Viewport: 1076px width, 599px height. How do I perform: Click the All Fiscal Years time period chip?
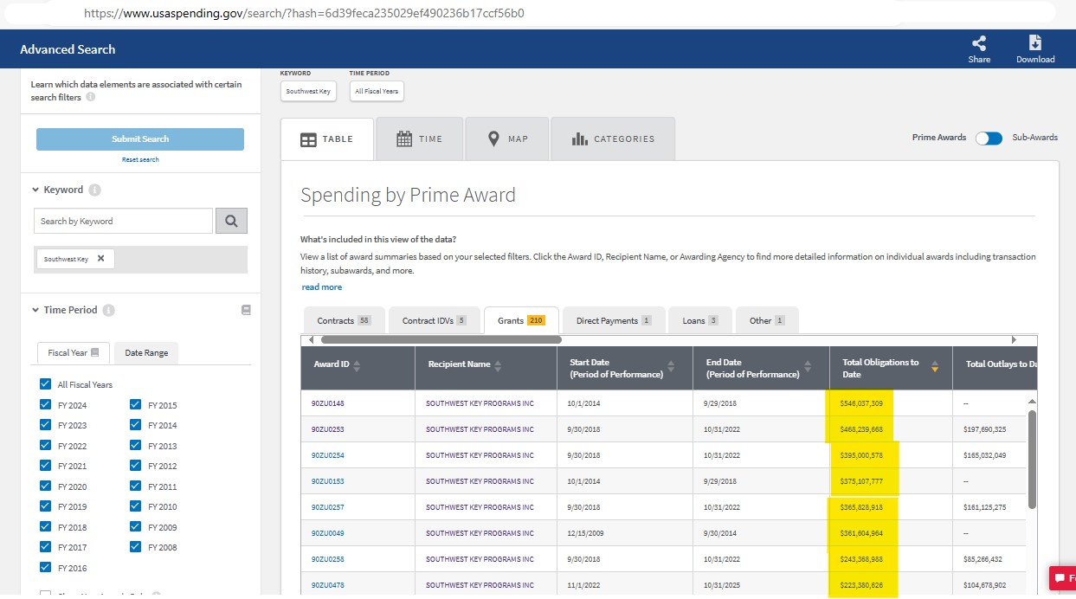click(377, 91)
